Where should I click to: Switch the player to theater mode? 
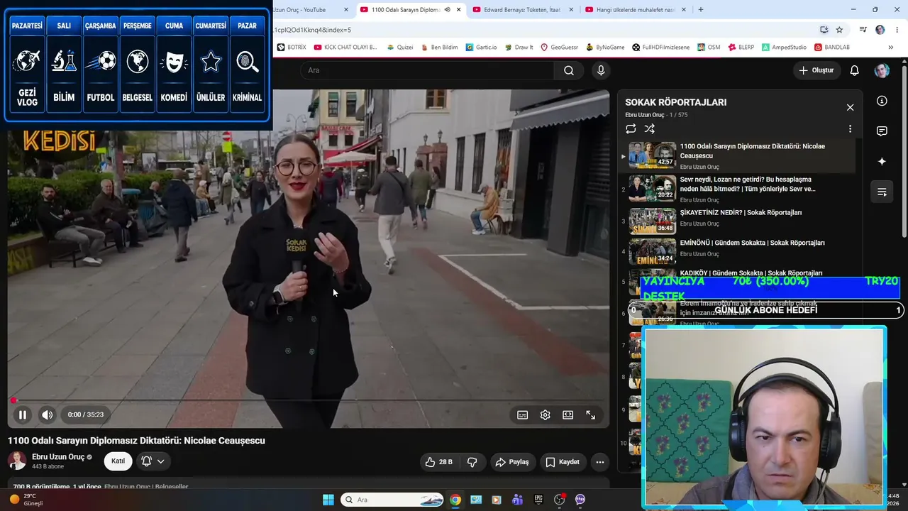click(x=567, y=415)
